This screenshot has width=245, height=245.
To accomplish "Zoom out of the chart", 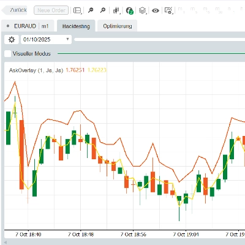I will [x=91, y=10].
